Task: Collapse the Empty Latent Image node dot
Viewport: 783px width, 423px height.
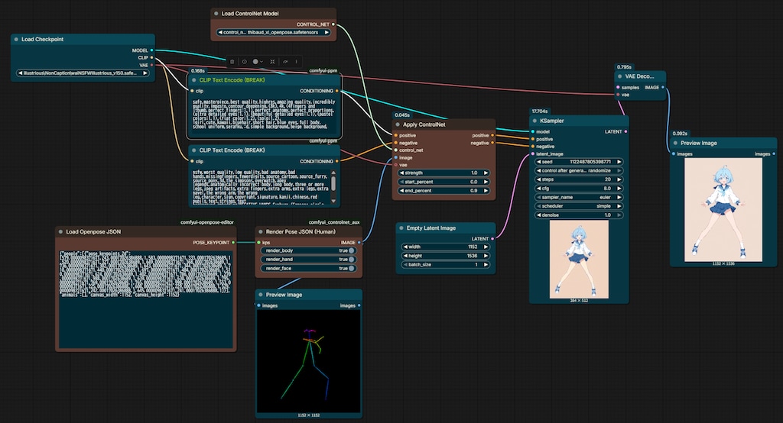Action: coord(401,228)
